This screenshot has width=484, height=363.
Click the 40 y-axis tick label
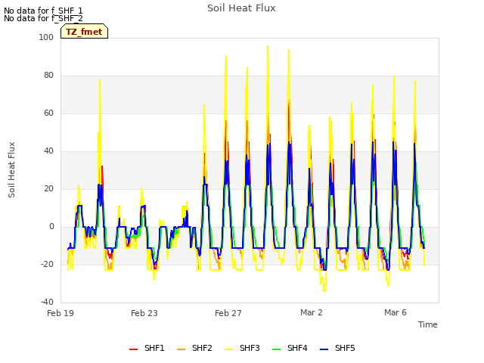pyautogui.click(x=48, y=151)
